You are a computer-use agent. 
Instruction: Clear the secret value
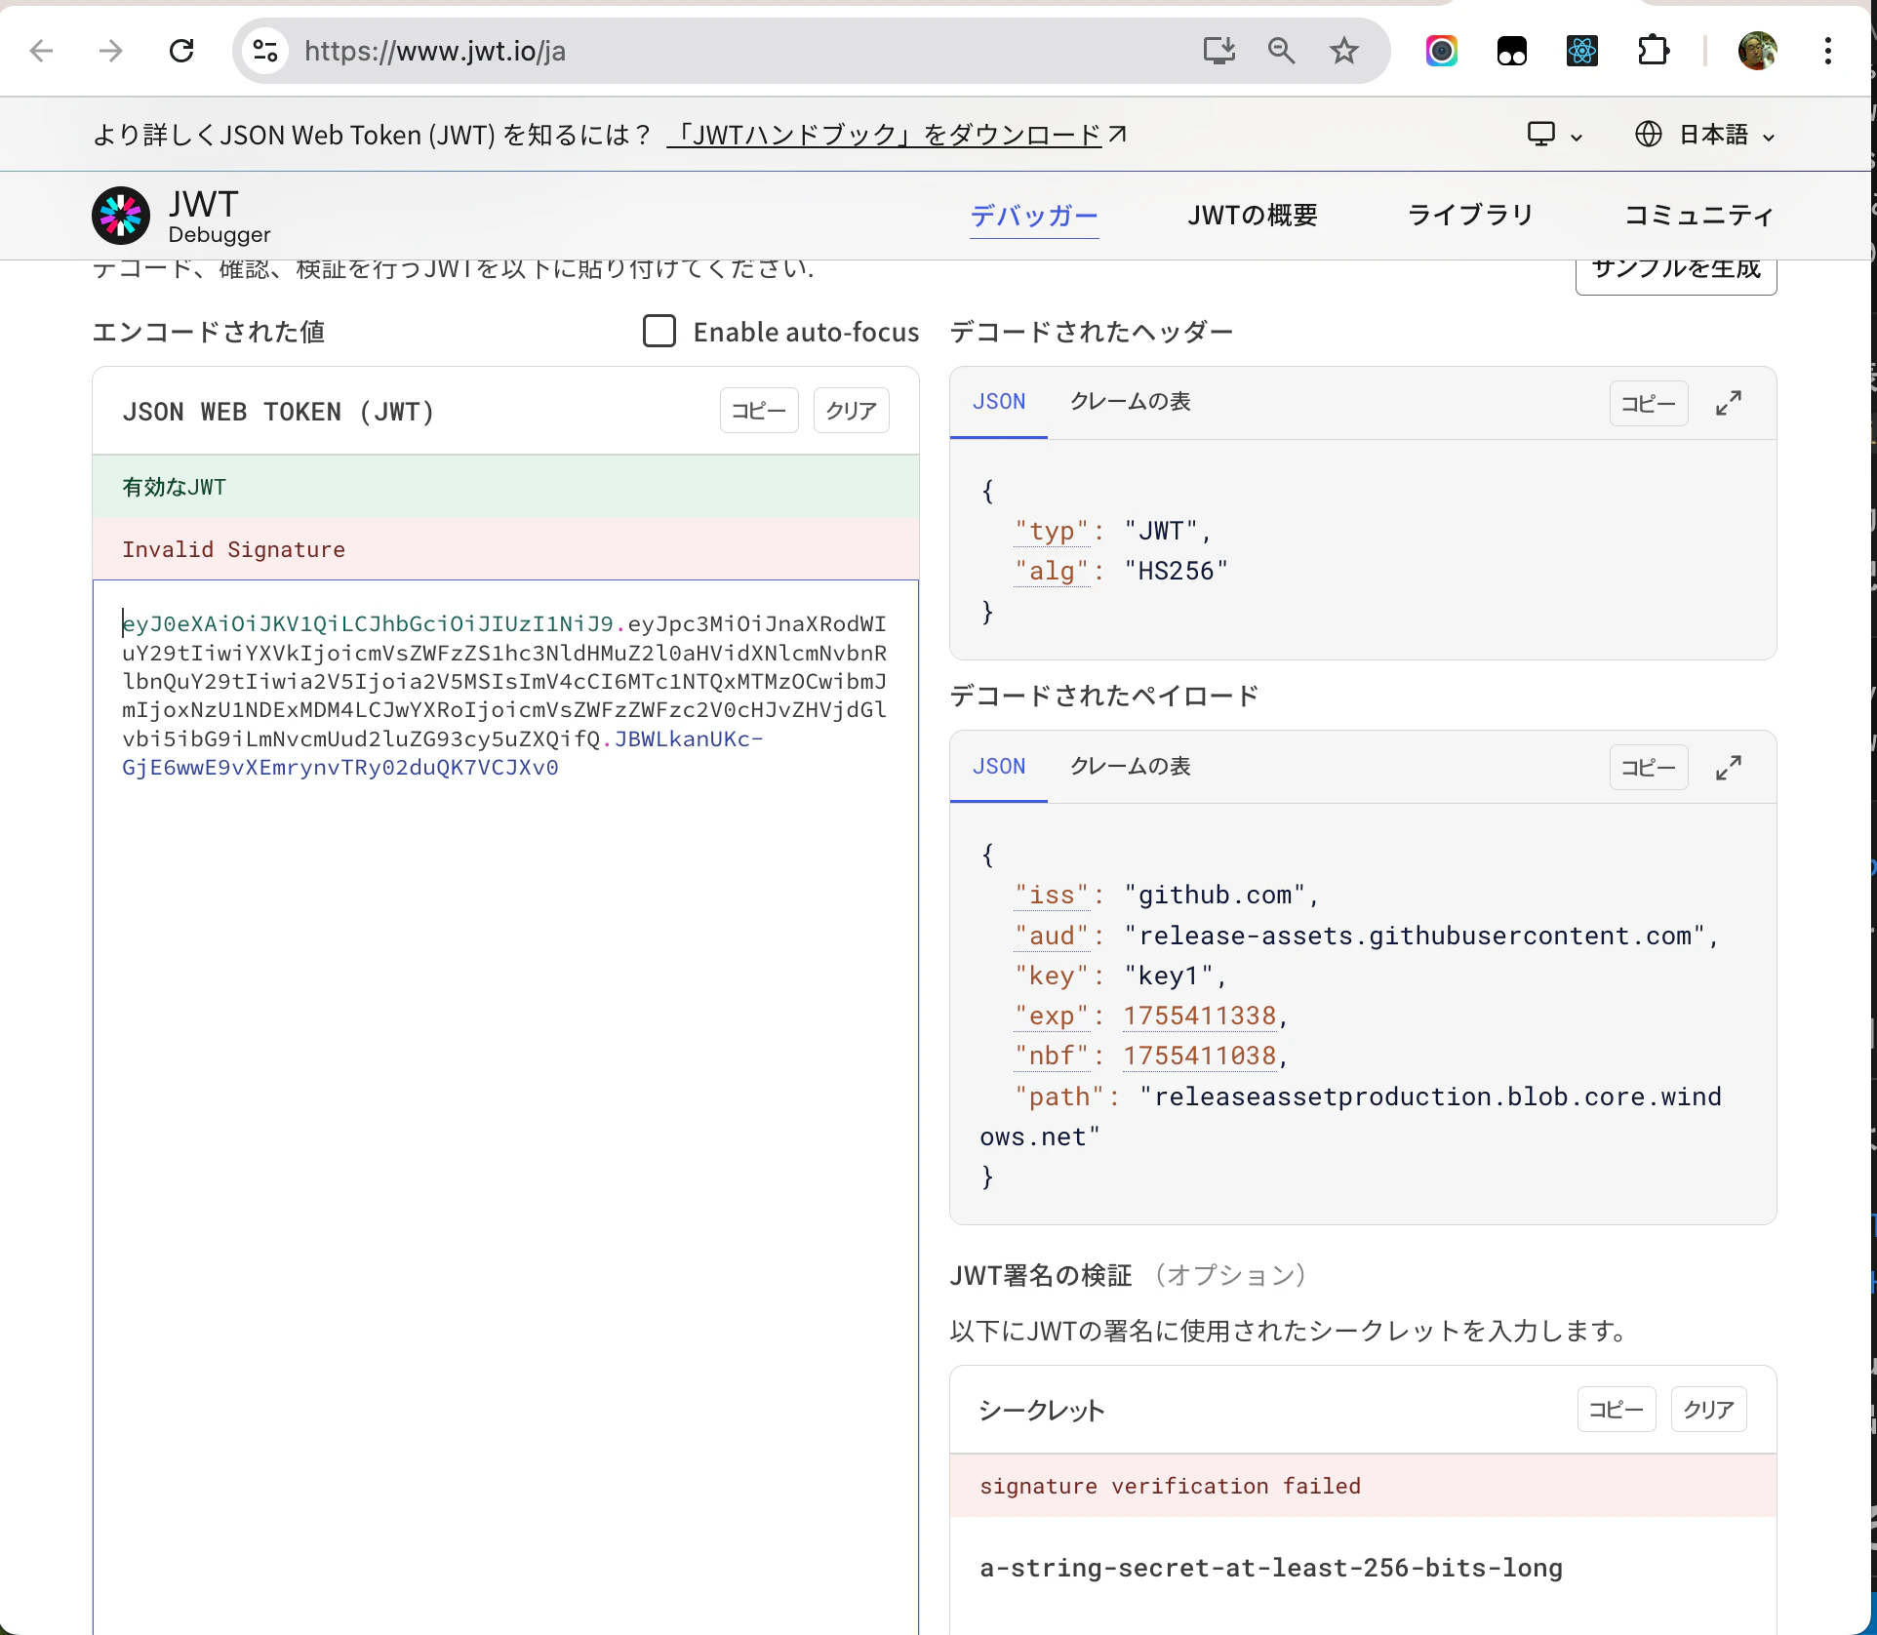(x=1708, y=1410)
